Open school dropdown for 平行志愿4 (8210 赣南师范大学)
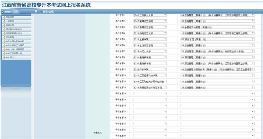Viewport: 263px width, 139px height. pyautogui.click(x=150, y=33)
